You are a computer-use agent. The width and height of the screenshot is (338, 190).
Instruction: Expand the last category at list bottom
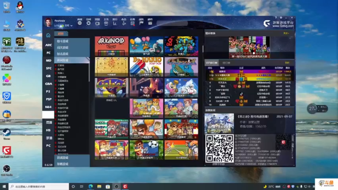(72, 164)
